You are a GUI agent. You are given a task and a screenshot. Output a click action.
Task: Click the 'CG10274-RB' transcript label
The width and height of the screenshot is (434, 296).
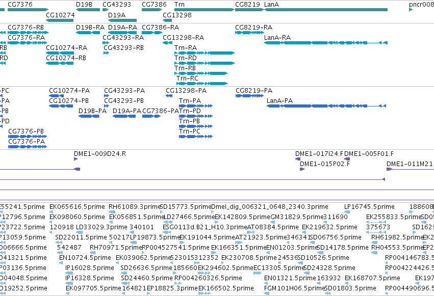(x=66, y=58)
